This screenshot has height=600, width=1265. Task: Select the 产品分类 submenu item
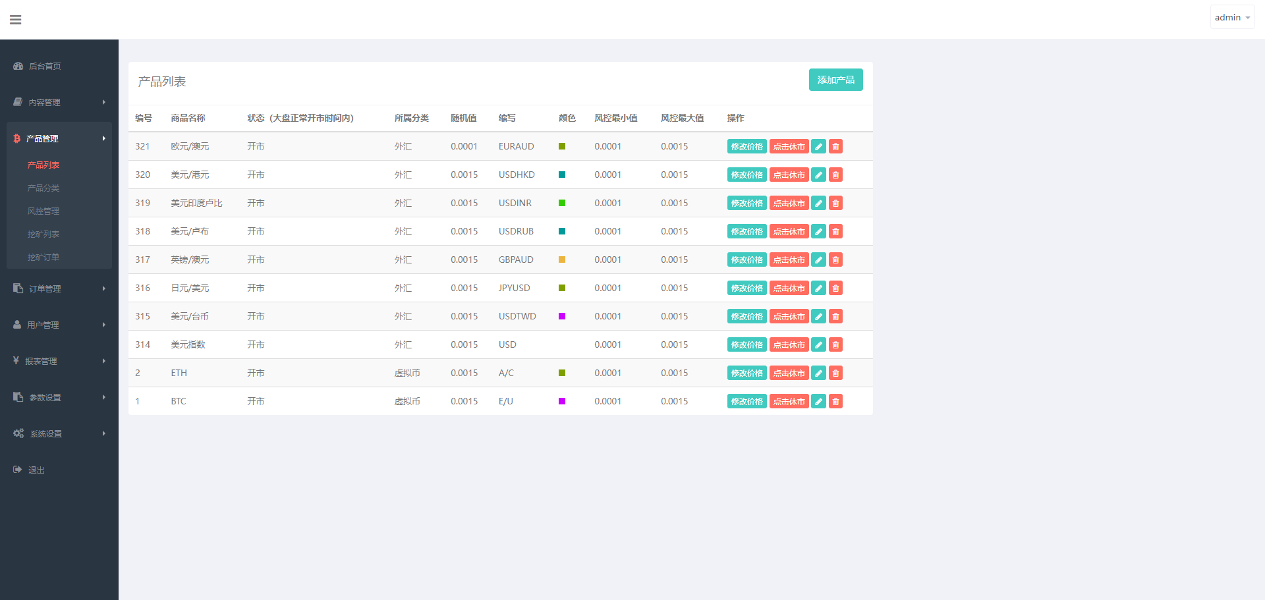click(43, 188)
